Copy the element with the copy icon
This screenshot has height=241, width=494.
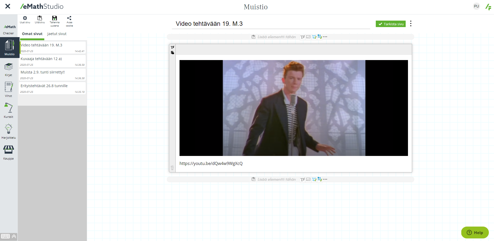172,53
